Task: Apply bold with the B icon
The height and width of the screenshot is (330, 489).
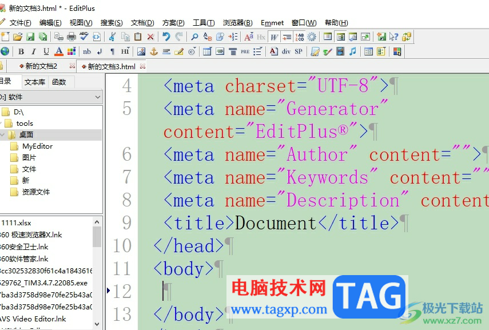Action: click(x=21, y=51)
